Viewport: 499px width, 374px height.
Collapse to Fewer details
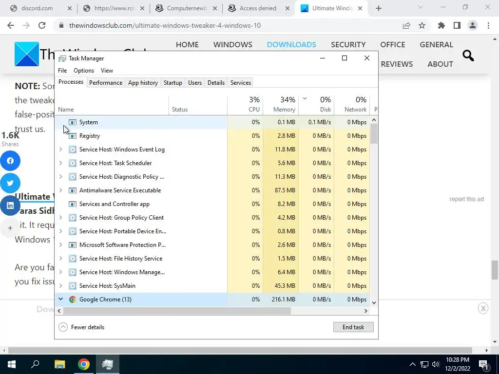pos(82,327)
